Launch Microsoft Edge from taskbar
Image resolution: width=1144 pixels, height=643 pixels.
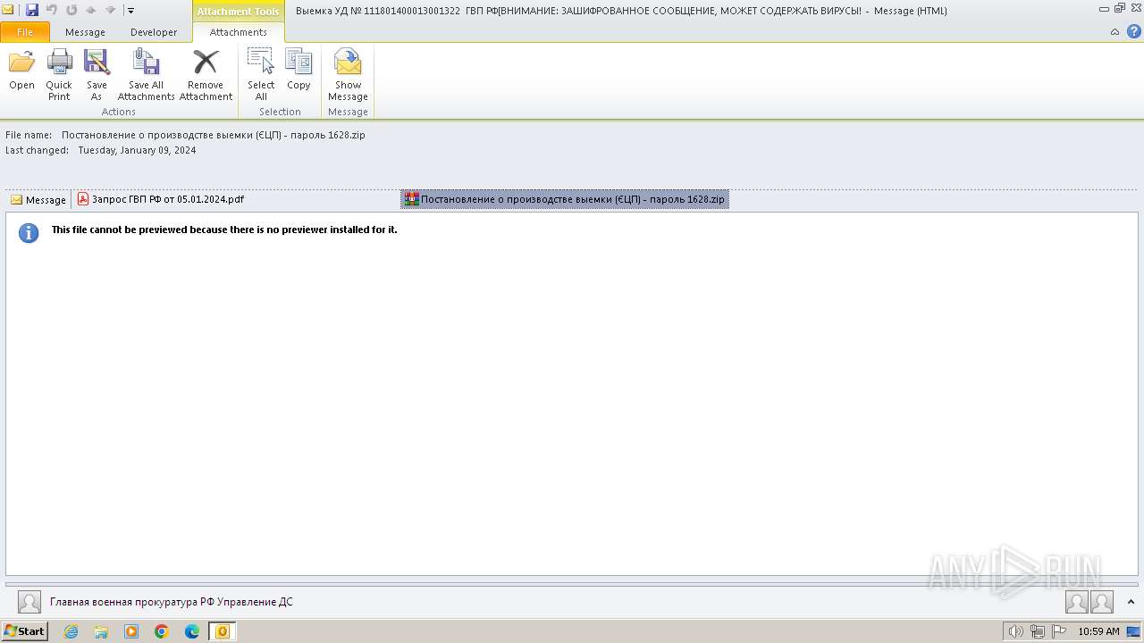[x=192, y=631]
